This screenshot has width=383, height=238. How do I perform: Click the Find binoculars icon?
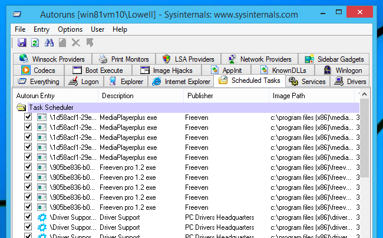click(49, 43)
